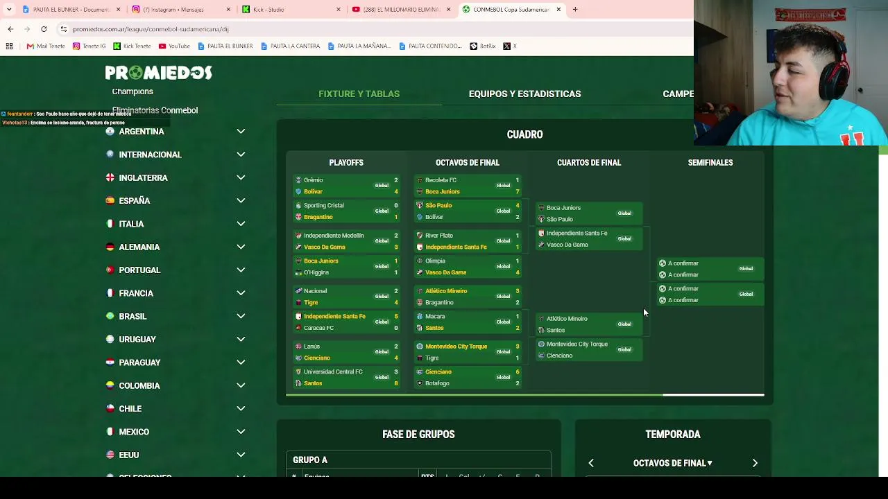Go to next round in TEMPORADA

[x=755, y=463]
